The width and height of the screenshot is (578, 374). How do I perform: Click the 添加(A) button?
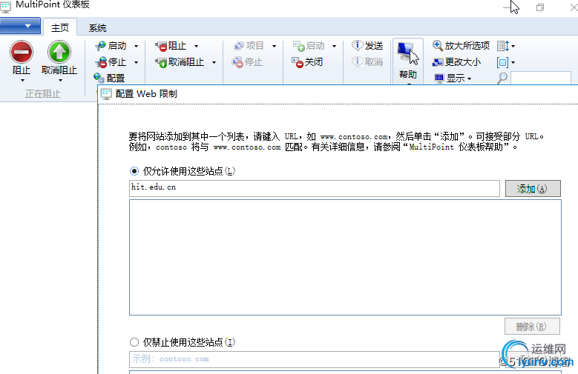[x=533, y=188]
